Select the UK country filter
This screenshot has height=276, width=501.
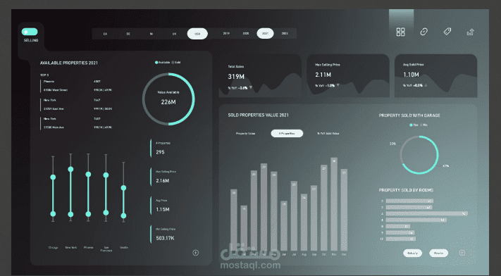click(x=174, y=34)
